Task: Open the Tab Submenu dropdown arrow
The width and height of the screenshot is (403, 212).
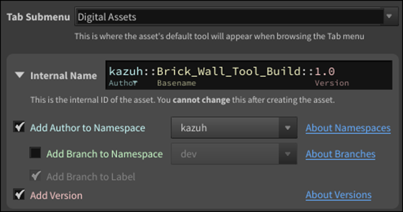Action: coord(388,17)
